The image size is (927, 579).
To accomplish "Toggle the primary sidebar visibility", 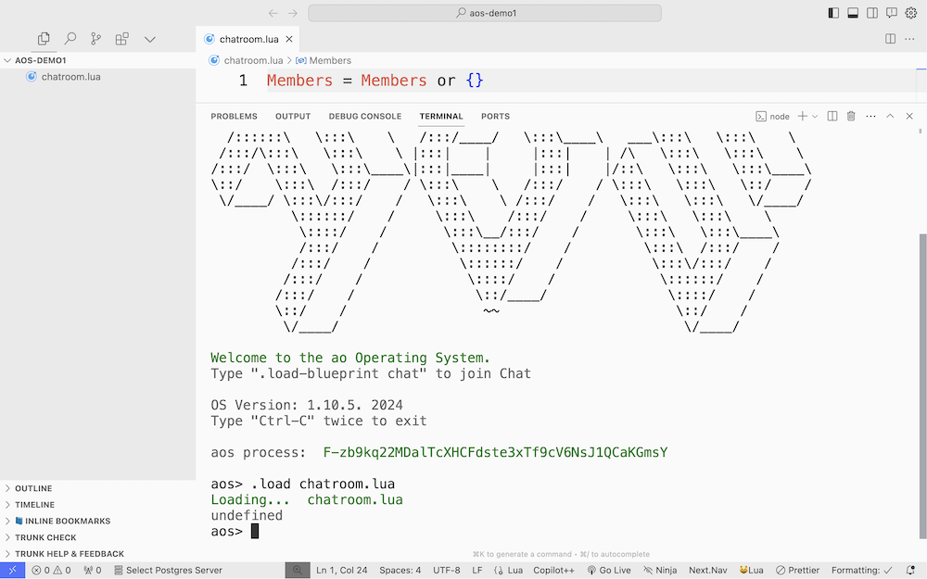I will point(833,13).
